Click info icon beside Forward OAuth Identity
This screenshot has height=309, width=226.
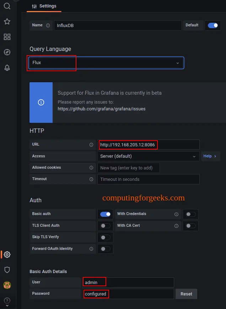click(x=91, y=249)
